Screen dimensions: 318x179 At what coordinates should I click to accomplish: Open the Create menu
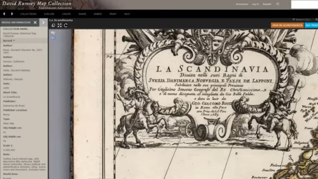[x=66, y=14]
